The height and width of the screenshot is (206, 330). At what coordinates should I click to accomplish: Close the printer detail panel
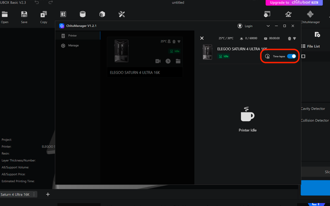point(202,38)
